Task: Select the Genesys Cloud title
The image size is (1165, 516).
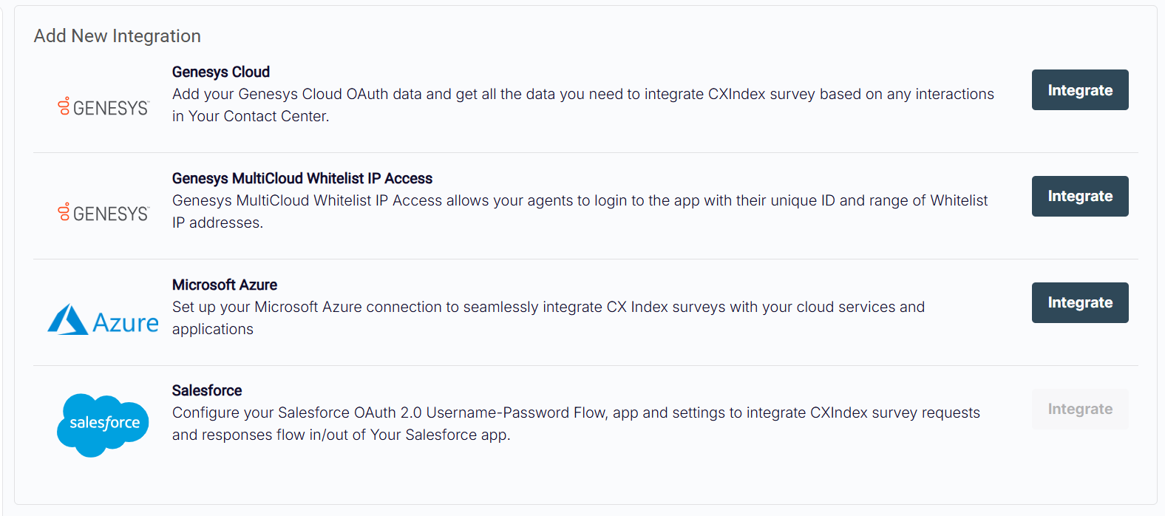Action: click(221, 72)
